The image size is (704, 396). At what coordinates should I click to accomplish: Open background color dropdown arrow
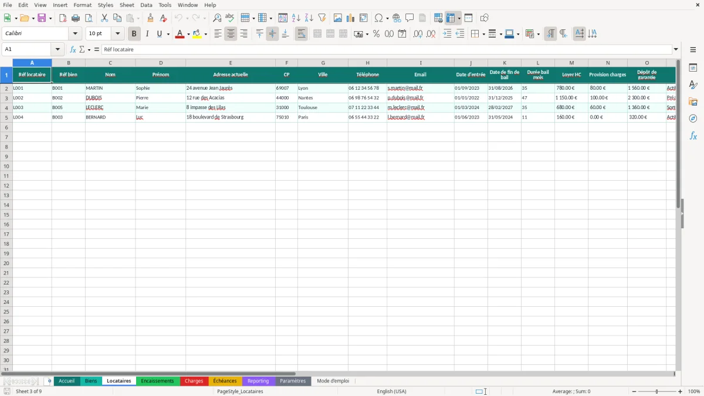(206, 34)
